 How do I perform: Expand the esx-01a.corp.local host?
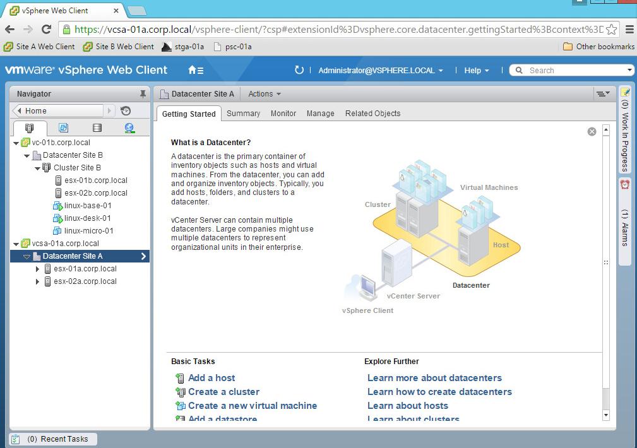click(x=37, y=269)
